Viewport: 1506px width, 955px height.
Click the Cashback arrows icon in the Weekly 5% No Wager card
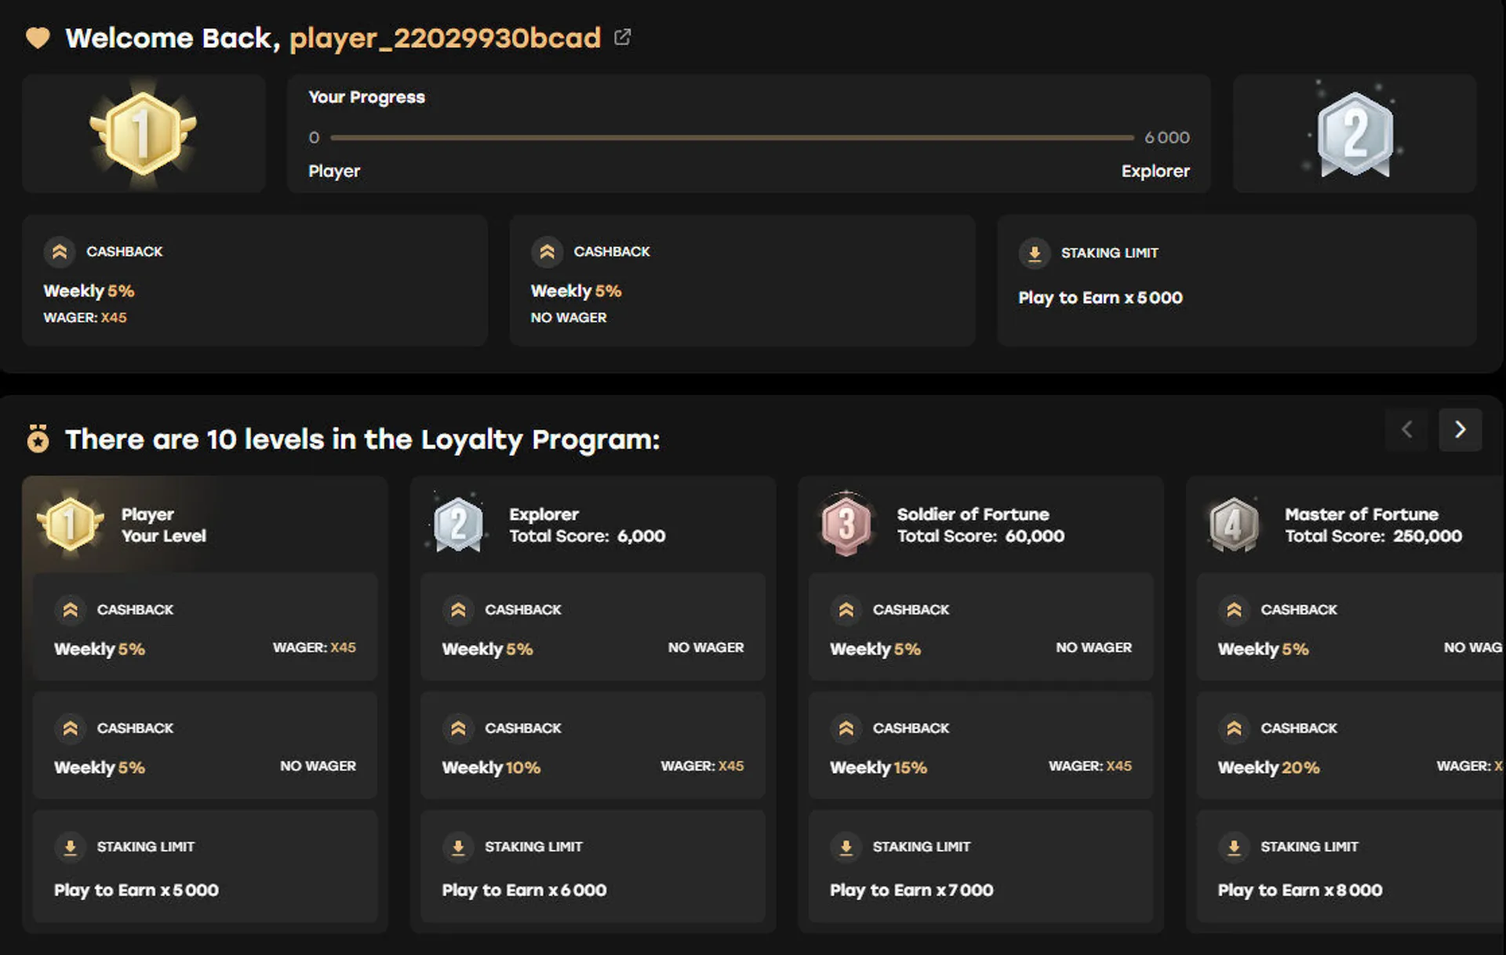coord(547,252)
